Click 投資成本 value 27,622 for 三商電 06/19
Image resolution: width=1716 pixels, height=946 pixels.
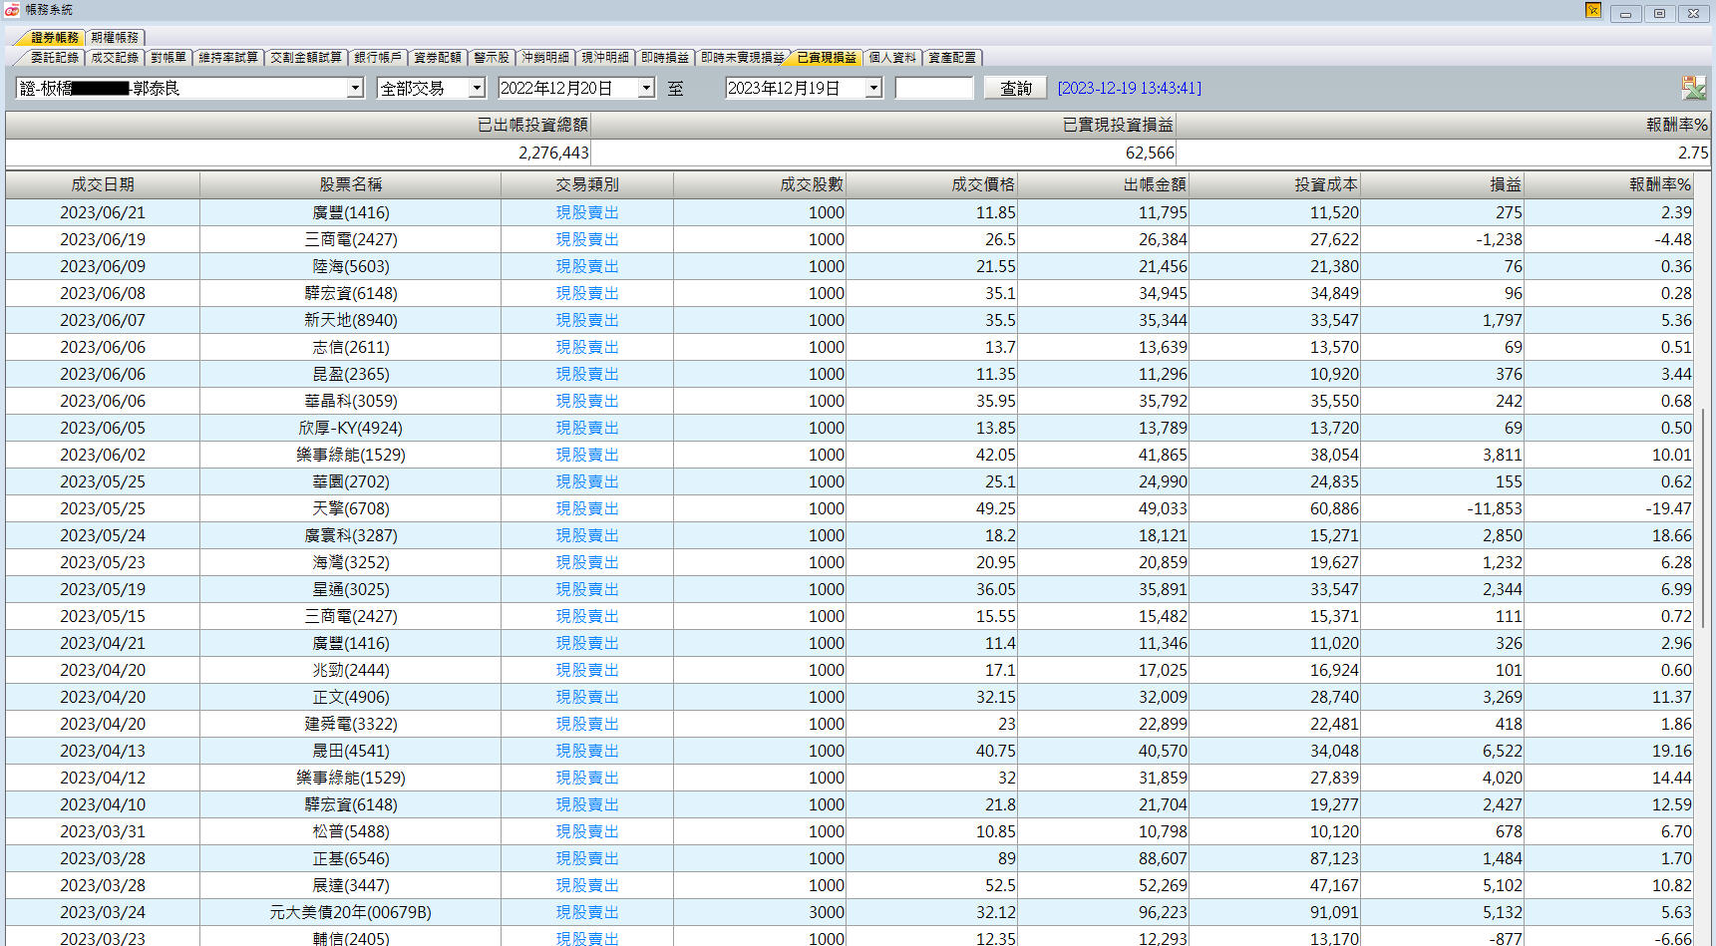click(x=1334, y=239)
